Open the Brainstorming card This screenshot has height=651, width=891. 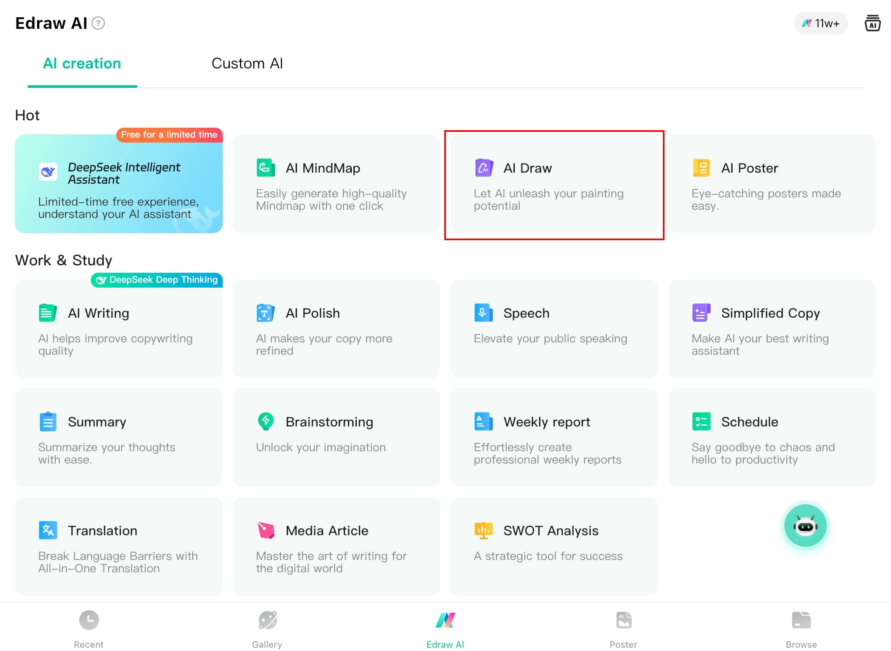click(x=336, y=438)
